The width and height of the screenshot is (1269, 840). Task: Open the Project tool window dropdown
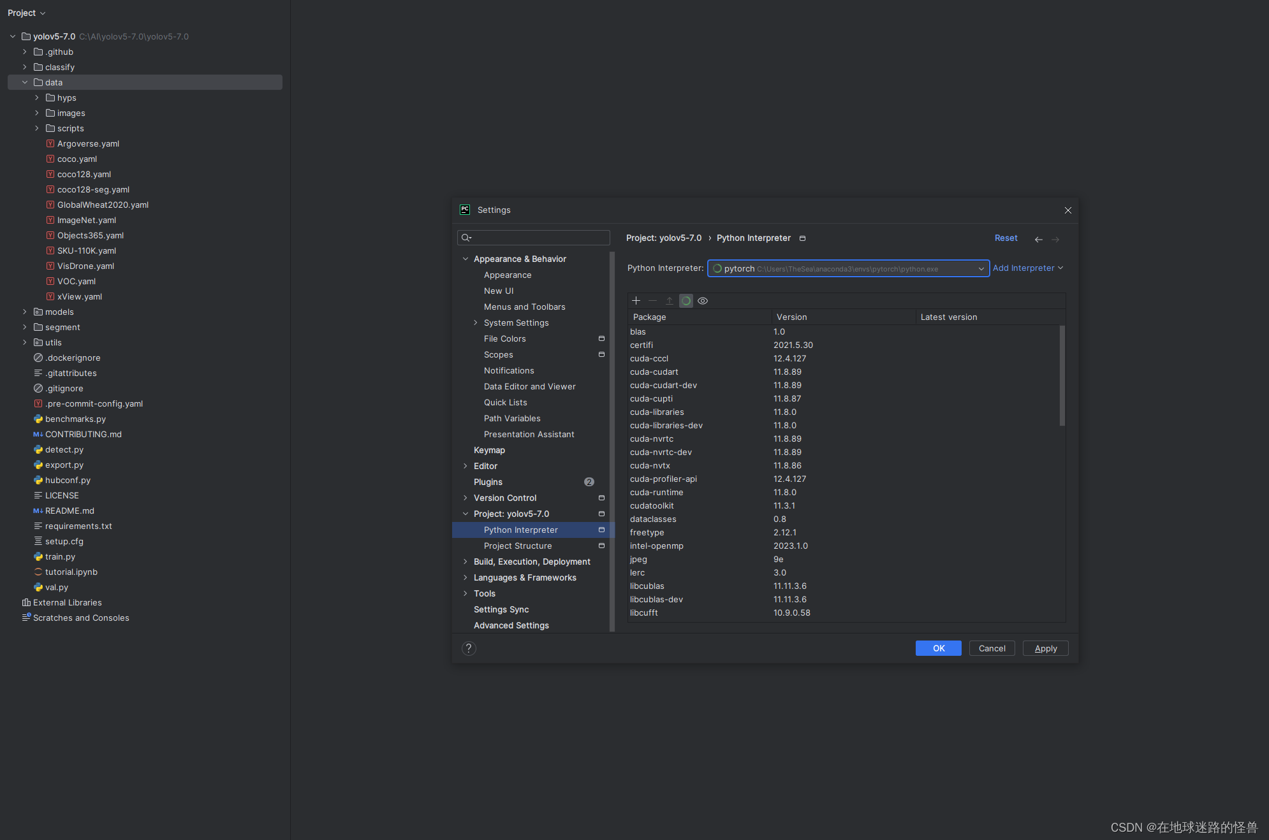[27, 13]
